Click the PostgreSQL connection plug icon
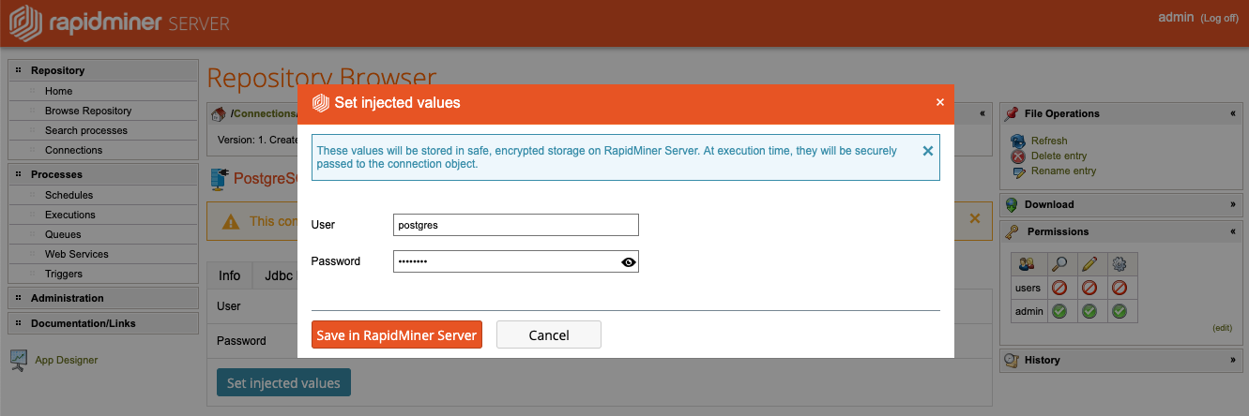Viewport: 1249px width, 416px height. coord(220,177)
